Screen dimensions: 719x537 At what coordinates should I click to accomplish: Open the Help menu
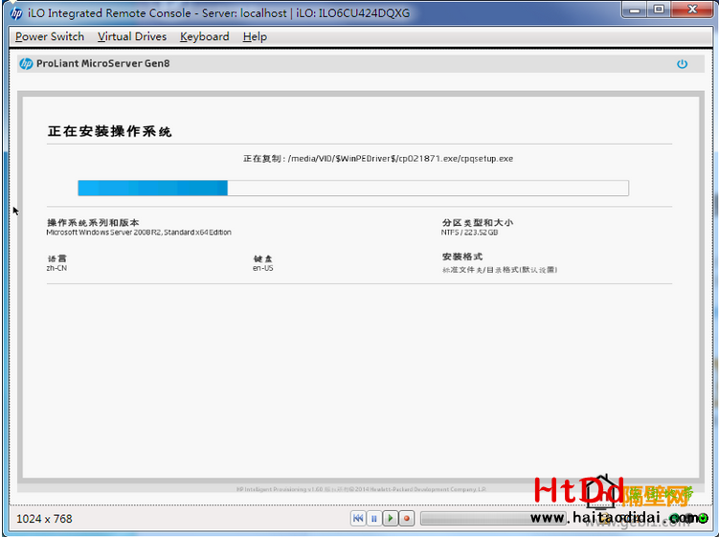tap(255, 36)
